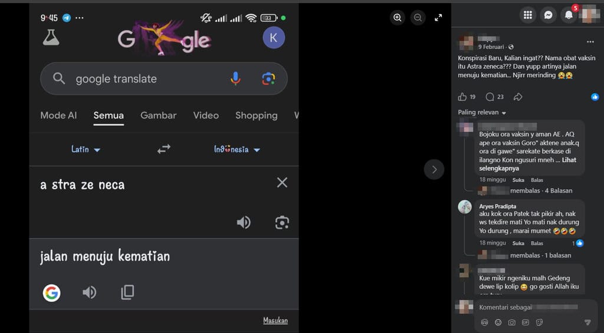Click Balas on first comment

(x=537, y=180)
